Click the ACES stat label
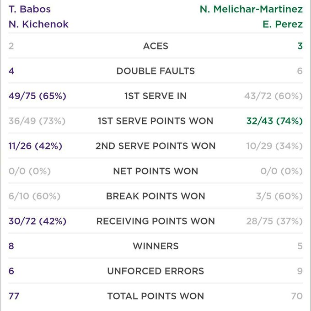This screenshot has width=311, height=311. point(155,46)
